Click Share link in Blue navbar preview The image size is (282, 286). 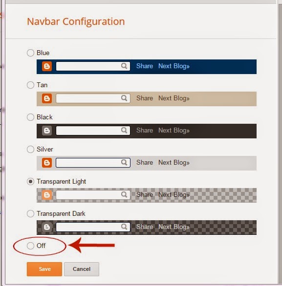pyautogui.click(x=145, y=66)
